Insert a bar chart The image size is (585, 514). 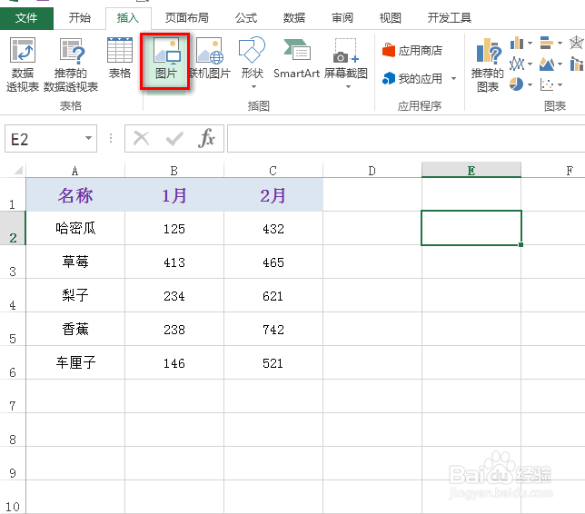[x=547, y=43]
